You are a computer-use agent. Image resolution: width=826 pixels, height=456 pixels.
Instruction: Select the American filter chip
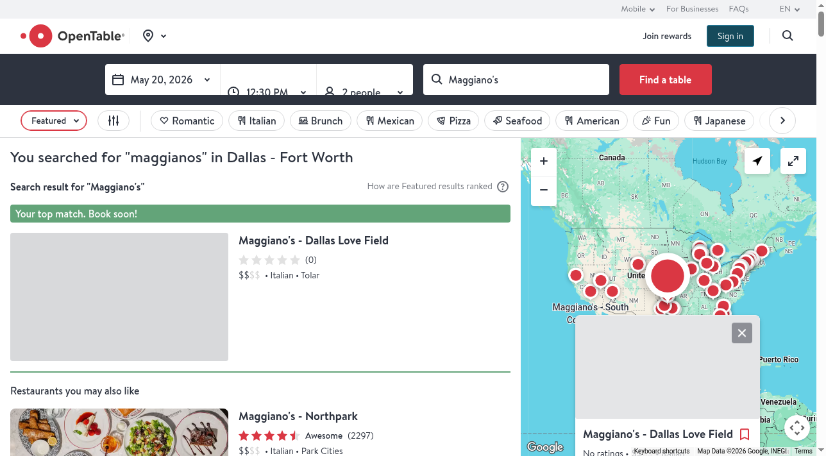pyautogui.click(x=592, y=121)
